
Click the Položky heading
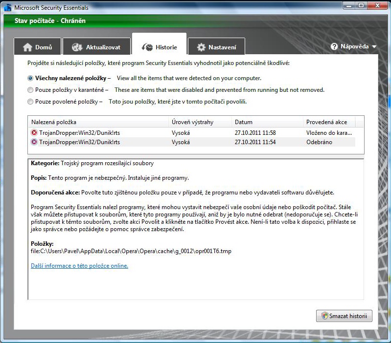coord(42,244)
